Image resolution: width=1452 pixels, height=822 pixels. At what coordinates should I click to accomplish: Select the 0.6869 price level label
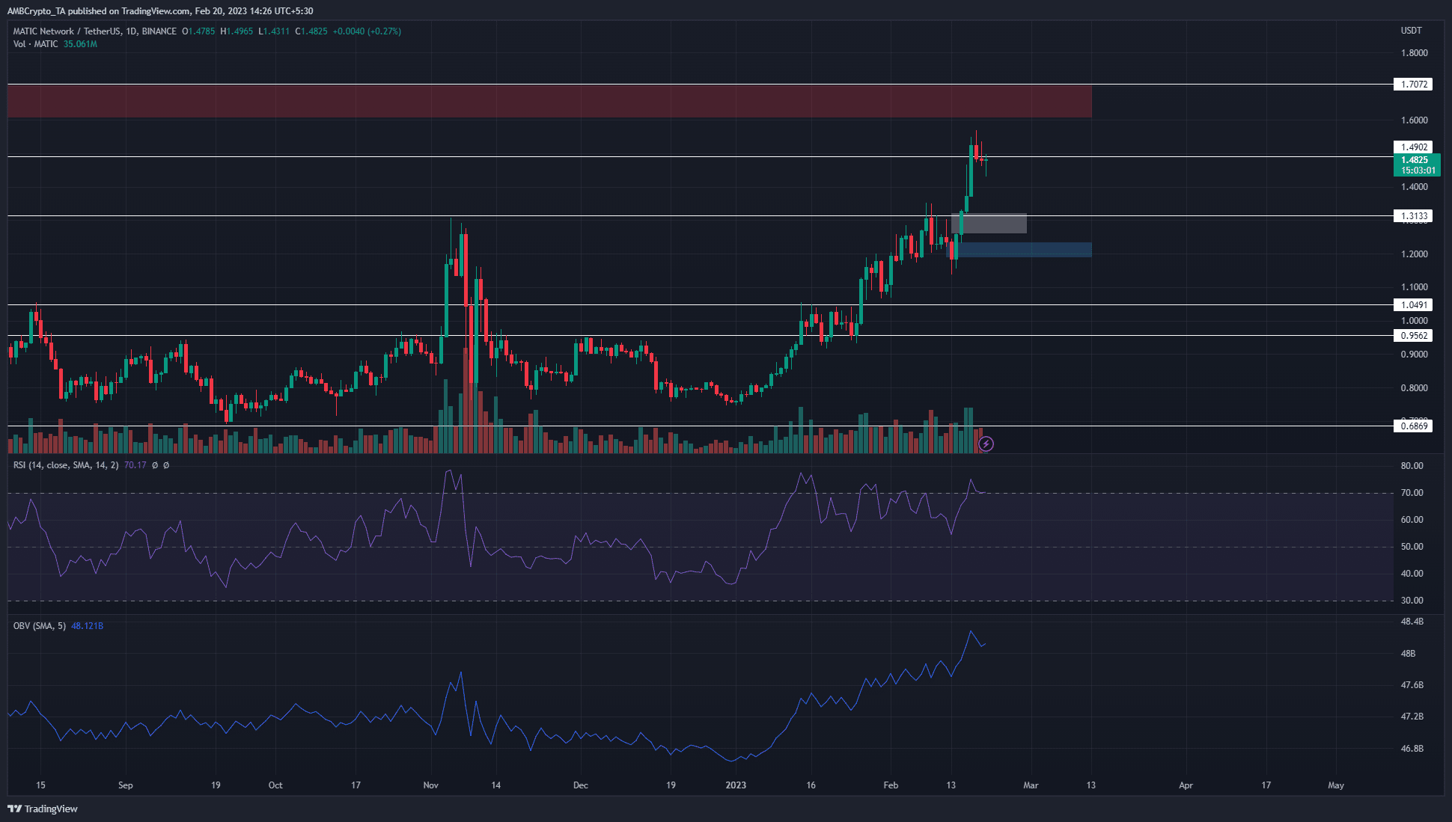pyautogui.click(x=1413, y=426)
